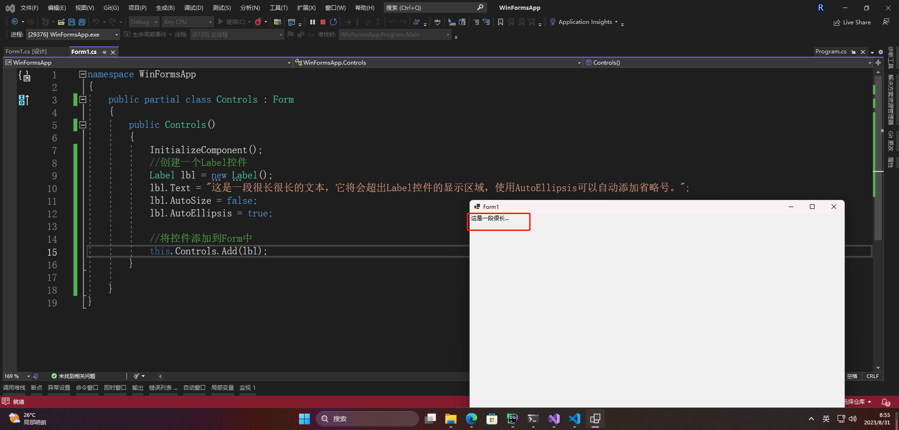Click the Find in Files folder icon

point(277,22)
